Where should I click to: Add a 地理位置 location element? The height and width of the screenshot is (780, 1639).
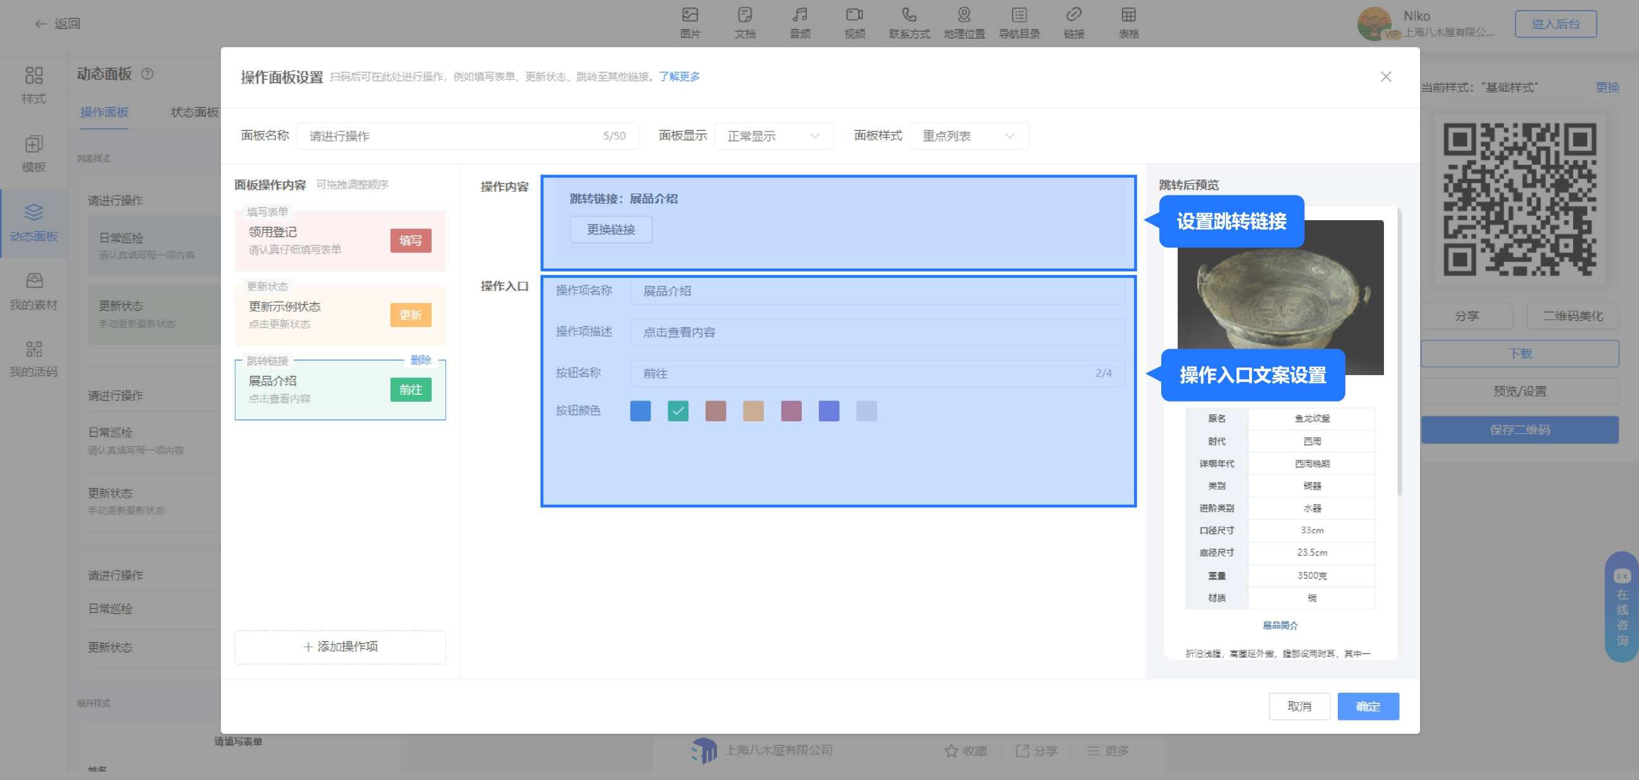pyautogui.click(x=964, y=23)
